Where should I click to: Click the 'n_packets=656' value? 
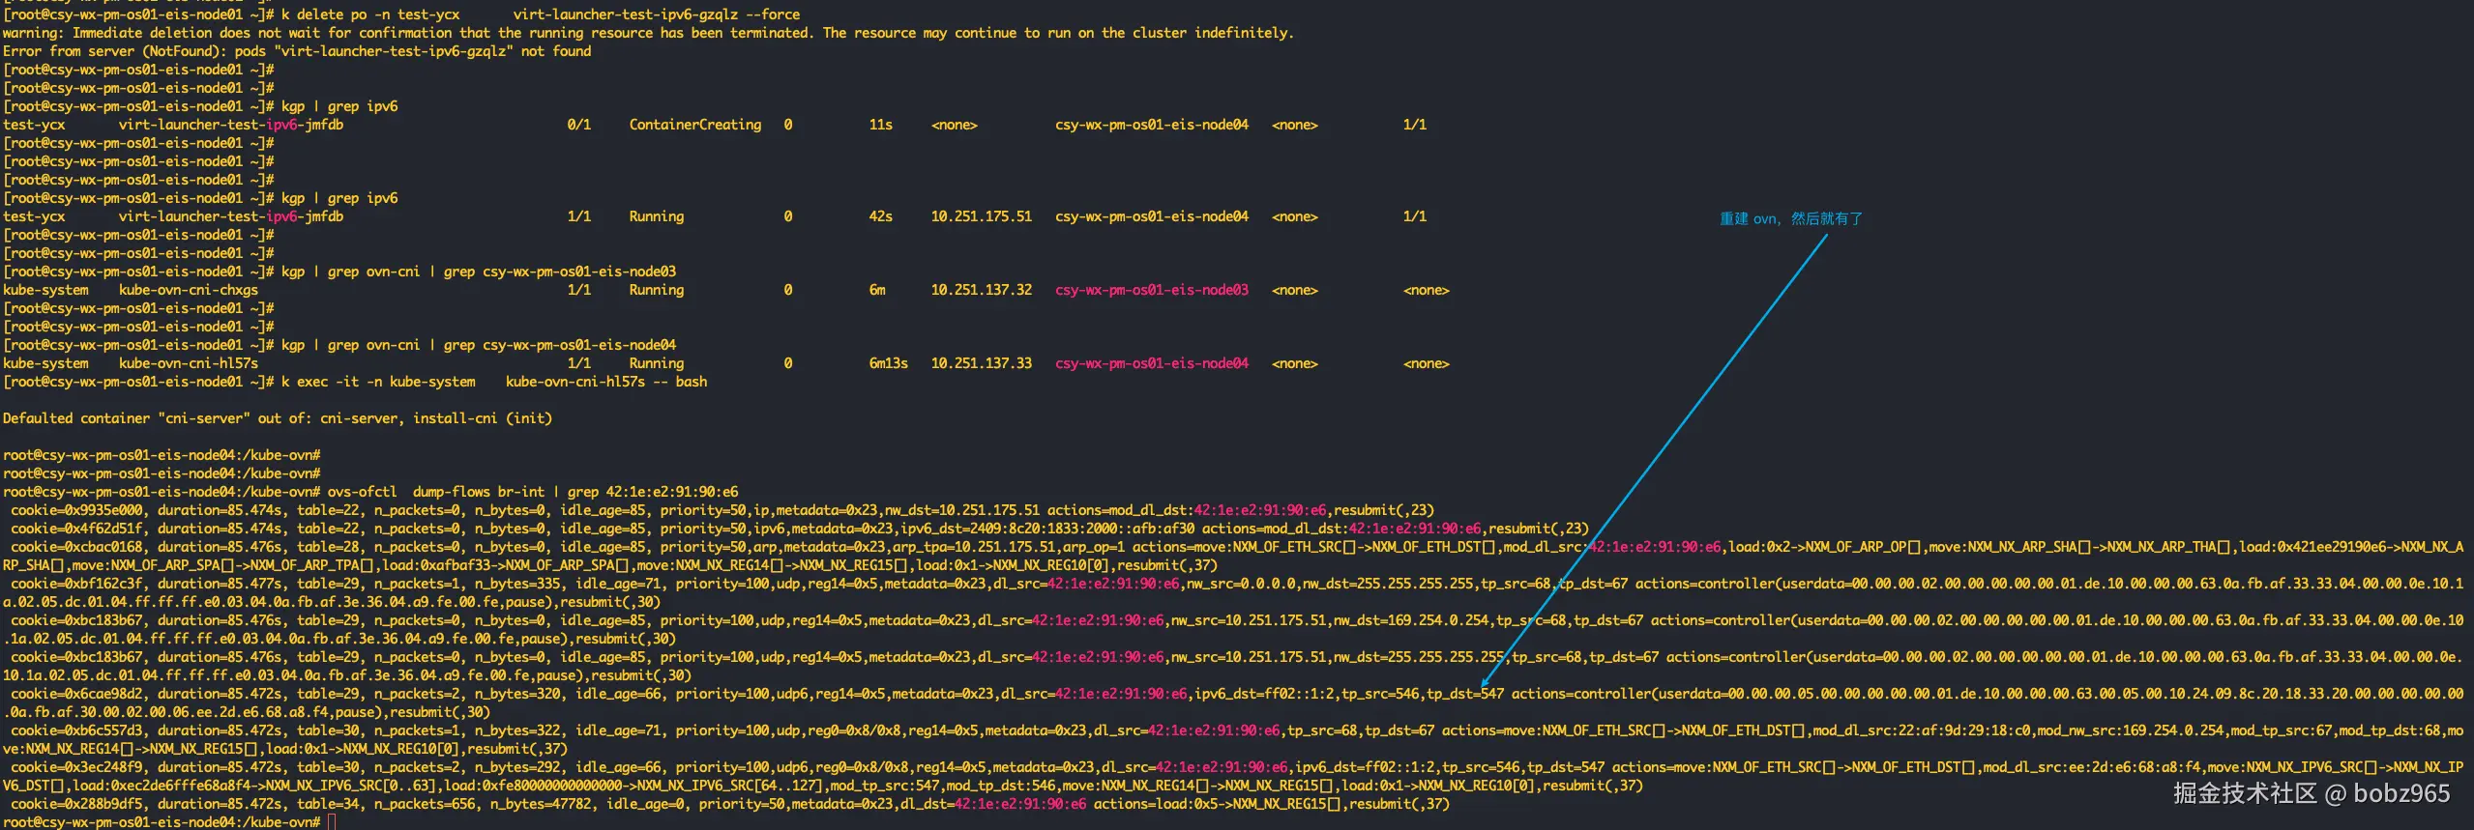click(425, 804)
